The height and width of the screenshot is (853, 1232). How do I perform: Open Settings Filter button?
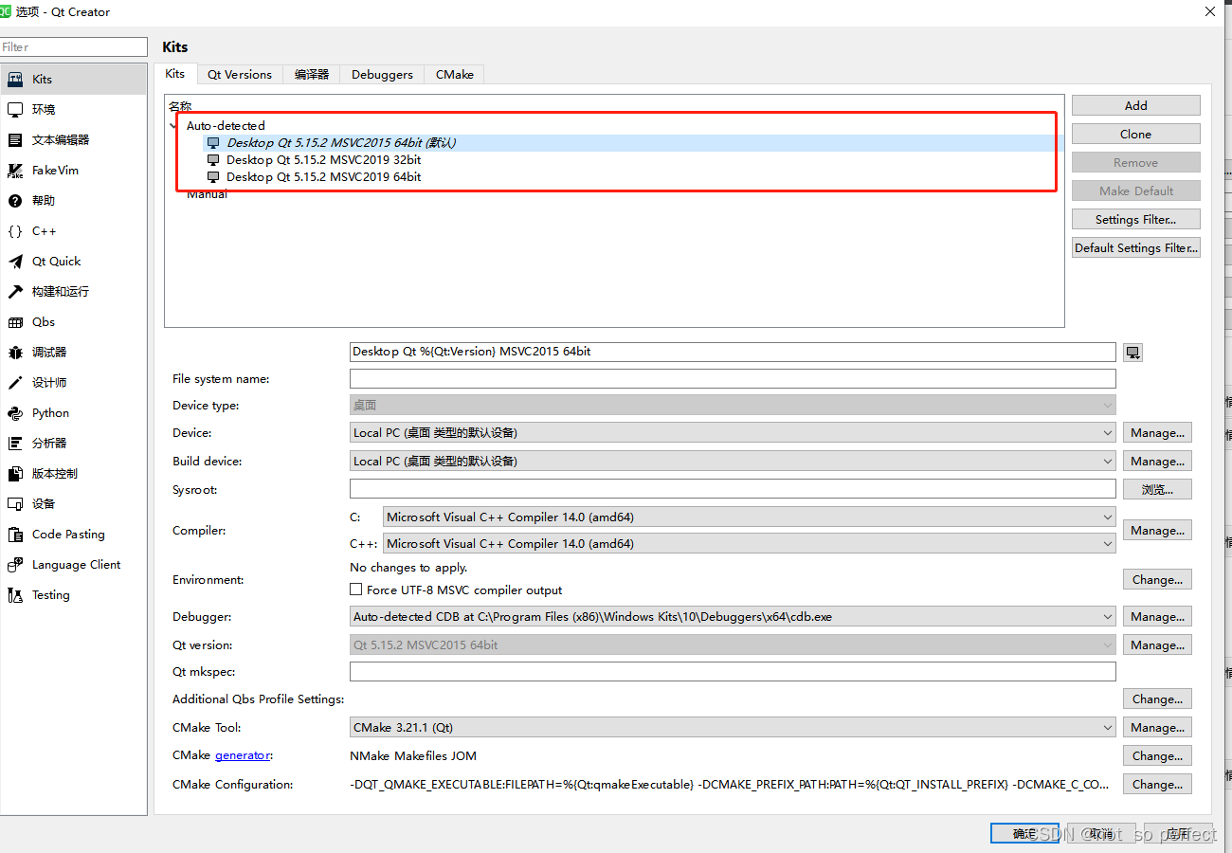1135,219
